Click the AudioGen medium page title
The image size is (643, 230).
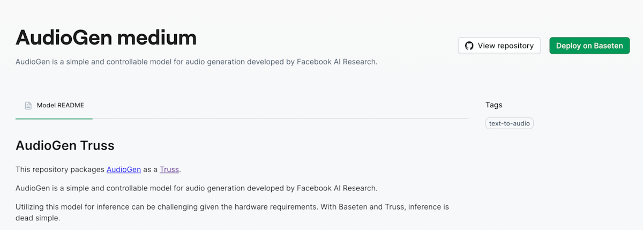106,38
